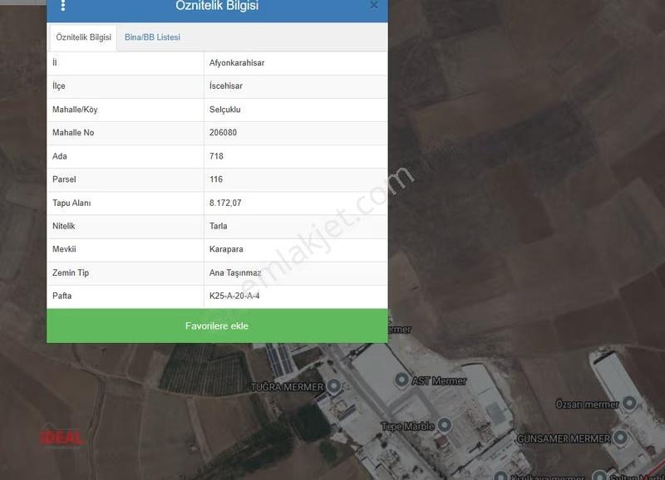This screenshot has width=665, height=480.
Task: Close the Öznitelik Bilgisi dialog
Action: [373, 5]
